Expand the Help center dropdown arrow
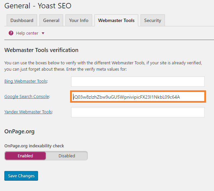Screen dimensions: 214x191 tap(43, 33)
